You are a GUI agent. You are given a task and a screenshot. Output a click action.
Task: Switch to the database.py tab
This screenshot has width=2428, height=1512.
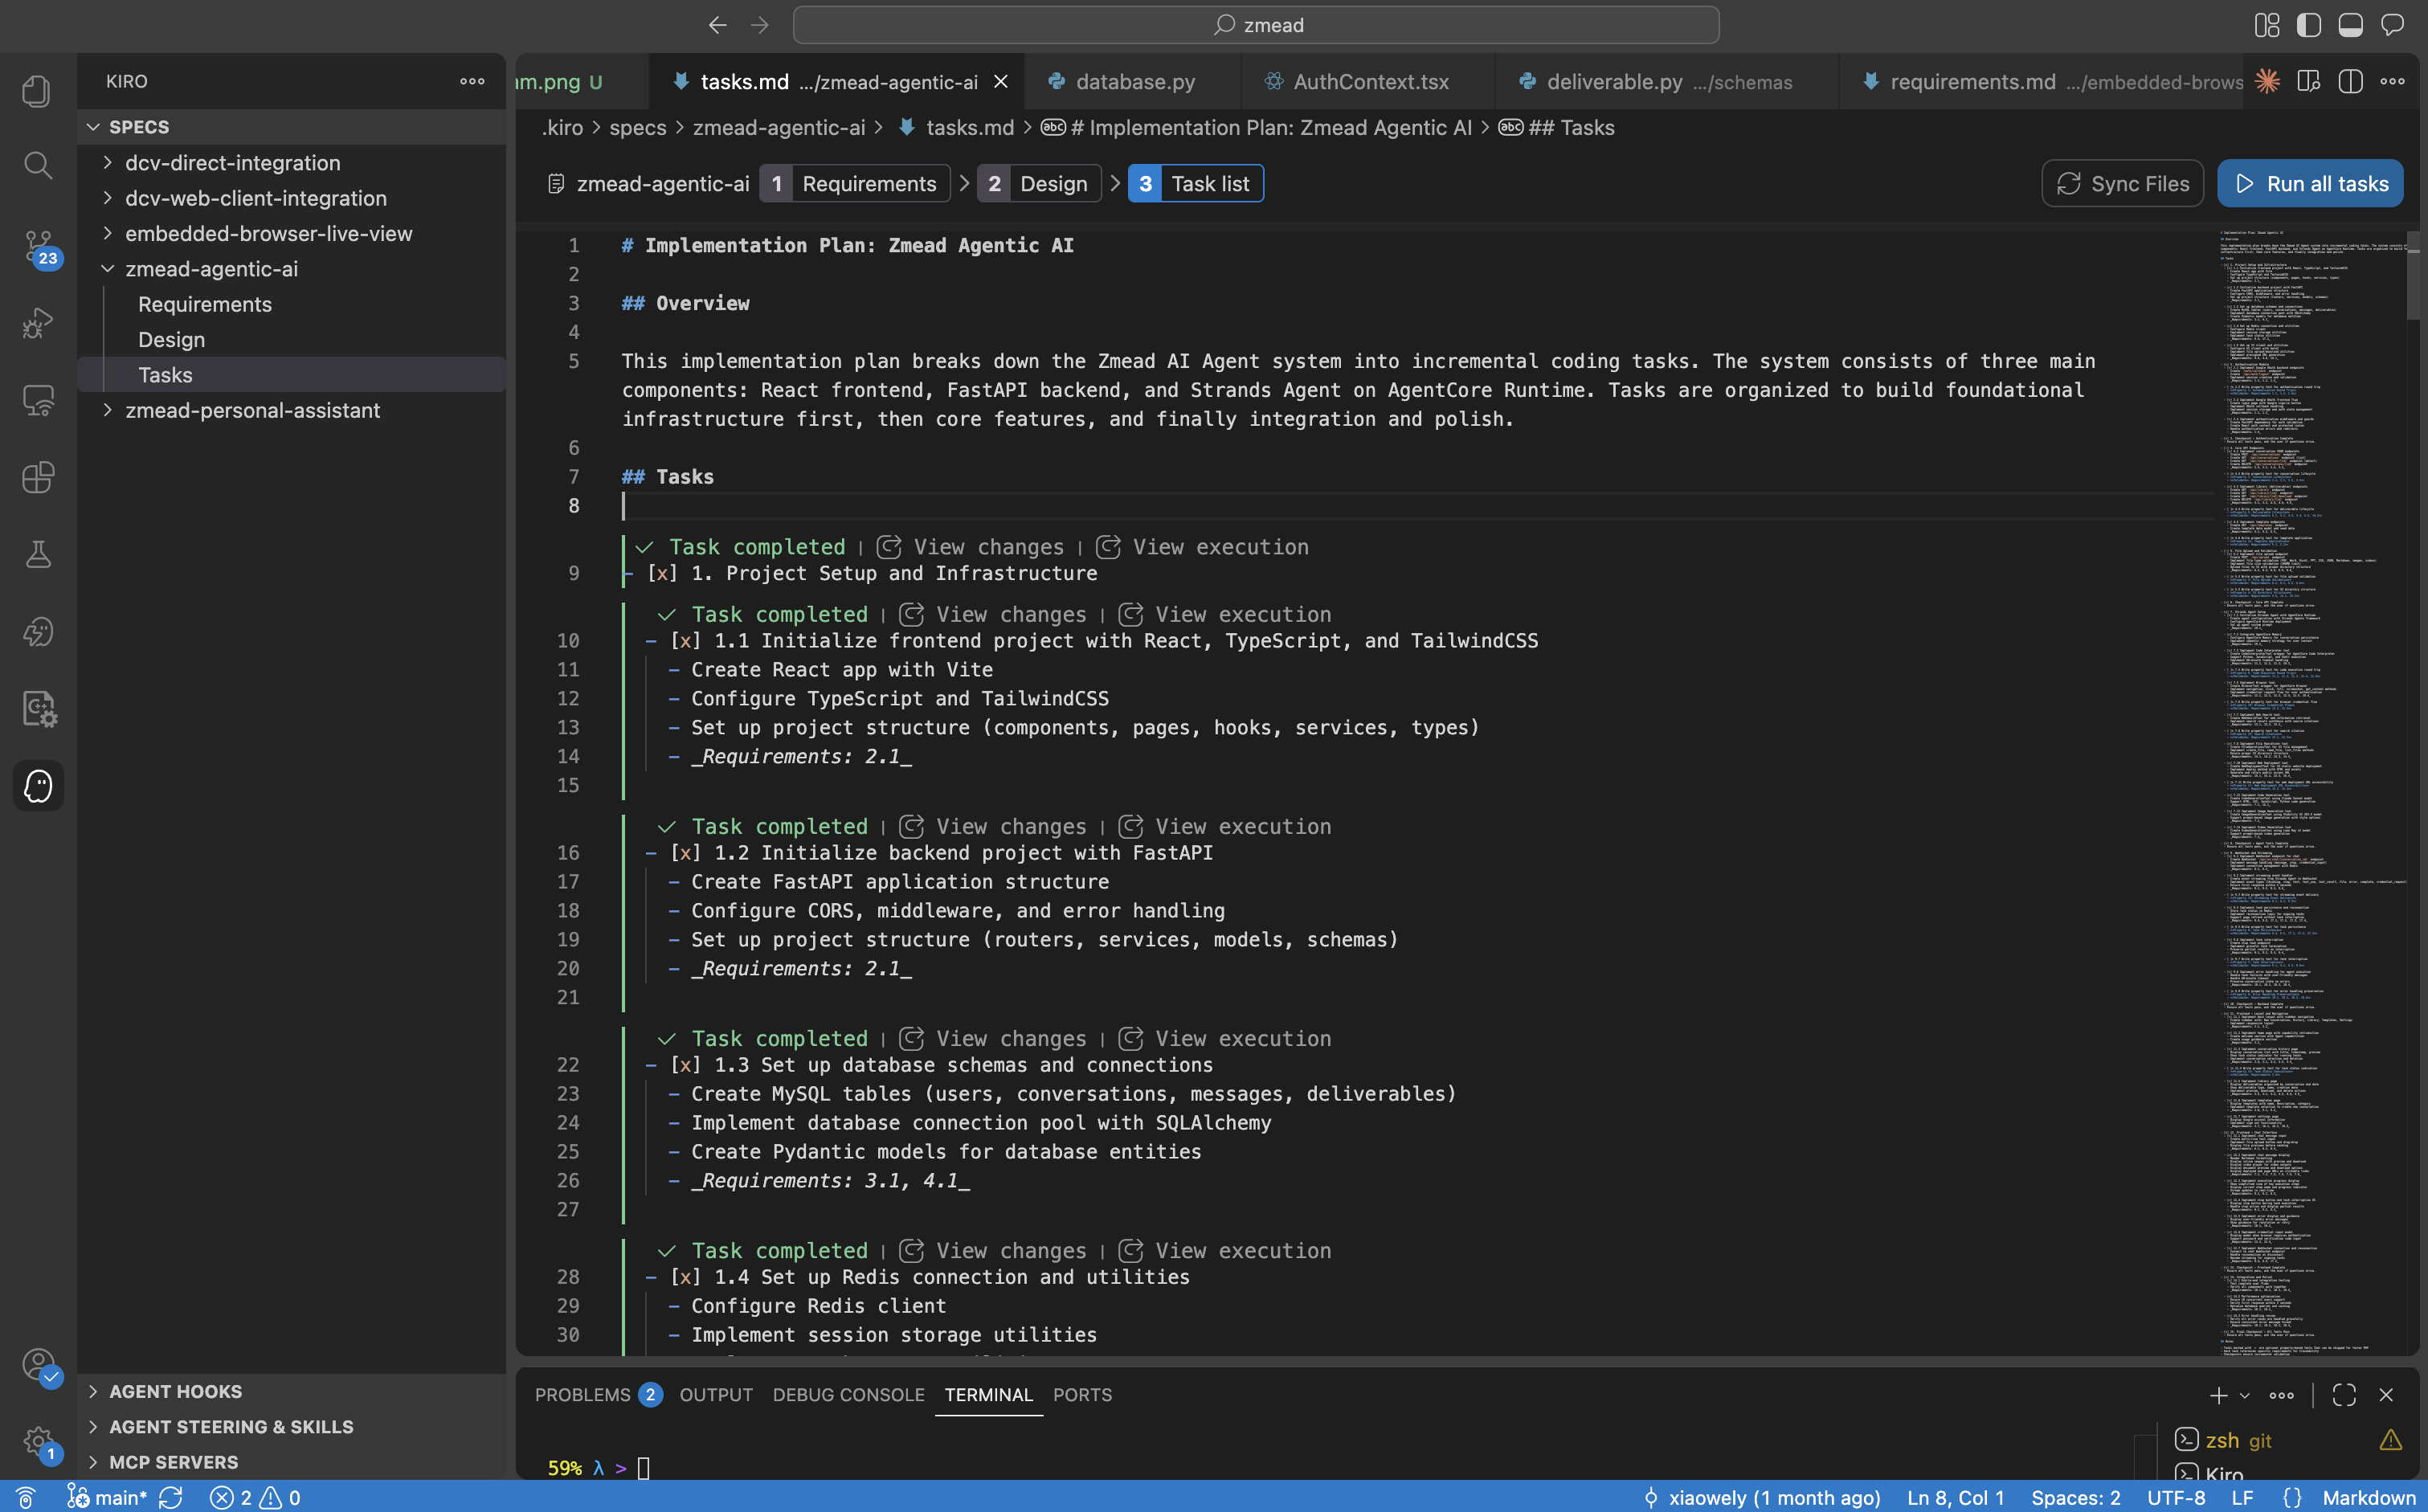tap(1135, 82)
